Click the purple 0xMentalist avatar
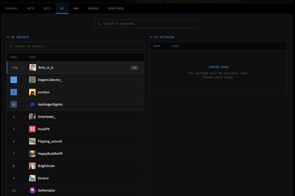Screen dimensions: 295x196 [33, 190]
